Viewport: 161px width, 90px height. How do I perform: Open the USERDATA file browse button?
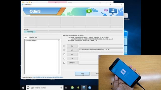click(x=72, y=63)
